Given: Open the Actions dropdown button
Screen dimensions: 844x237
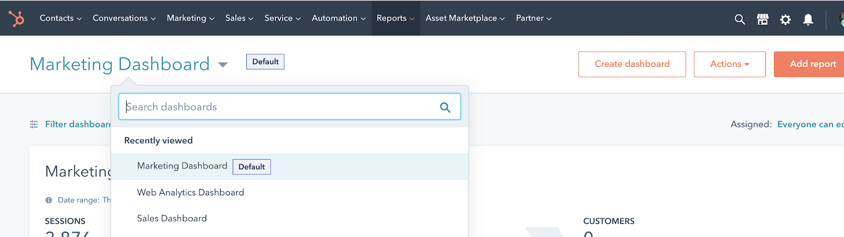Looking at the screenshot, I should 730,64.
